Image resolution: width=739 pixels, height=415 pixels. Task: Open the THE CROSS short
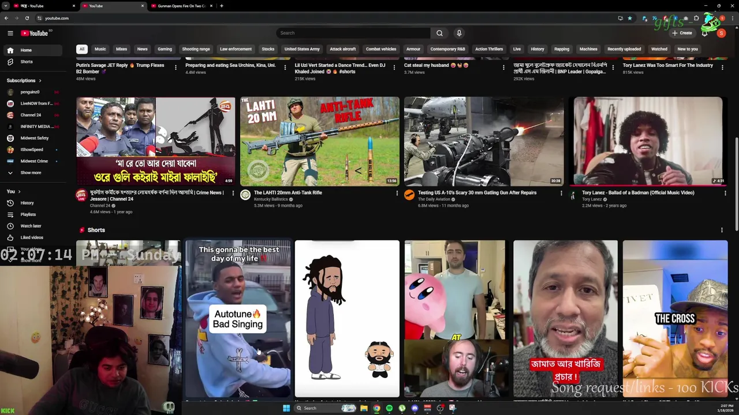675,318
